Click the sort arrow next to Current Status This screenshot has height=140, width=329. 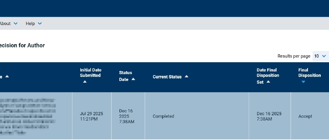[187, 76]
